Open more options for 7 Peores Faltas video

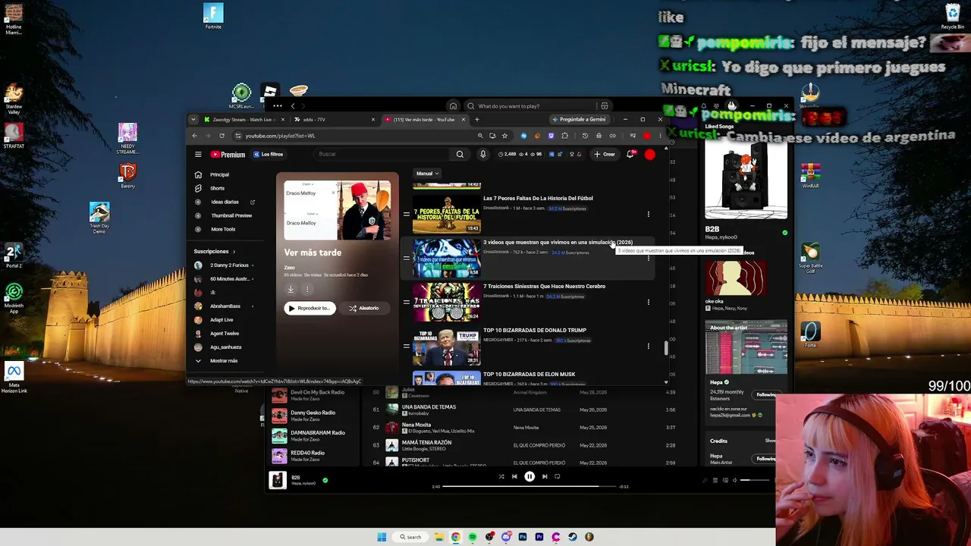pyautogui.click(x=648, y=214)
